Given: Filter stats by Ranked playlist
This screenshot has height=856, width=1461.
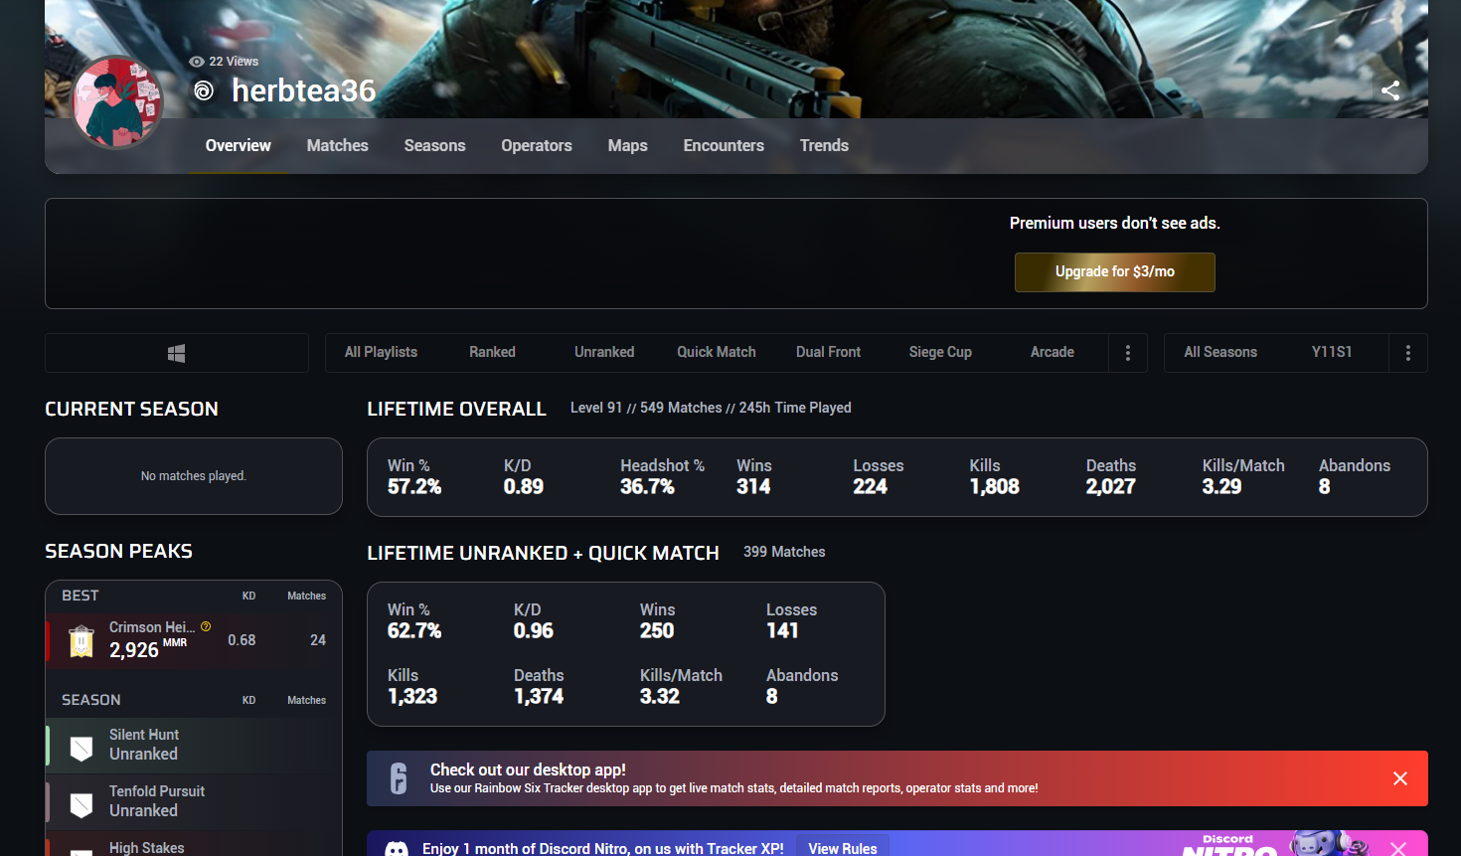Looking at the screenshot, I should coord(492,352).
